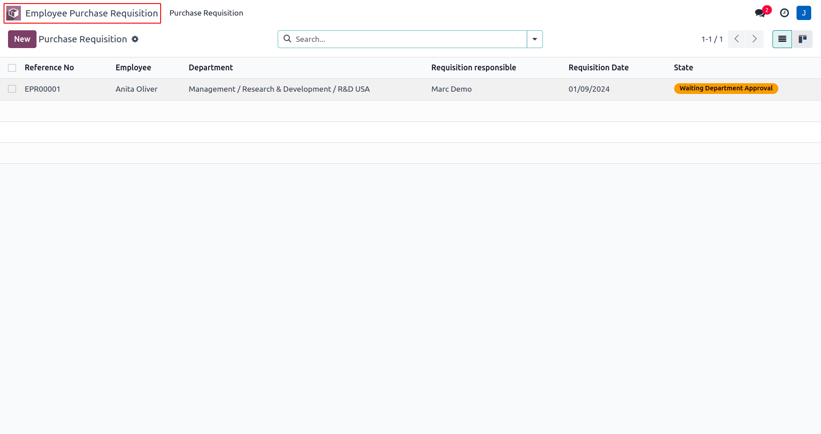Expand the search options dropdown arrow
This screenshot has width=821, height=434.
[535, 39]
